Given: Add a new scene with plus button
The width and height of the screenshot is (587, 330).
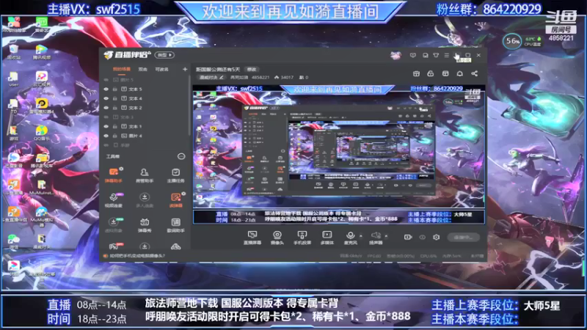Looking at the screenshot, I should 185,69.
